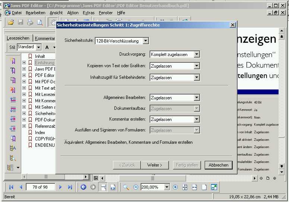Expand the Referenzab bookmark node
The height and width of the screenshot is (202, 289).
pos(24,126)
